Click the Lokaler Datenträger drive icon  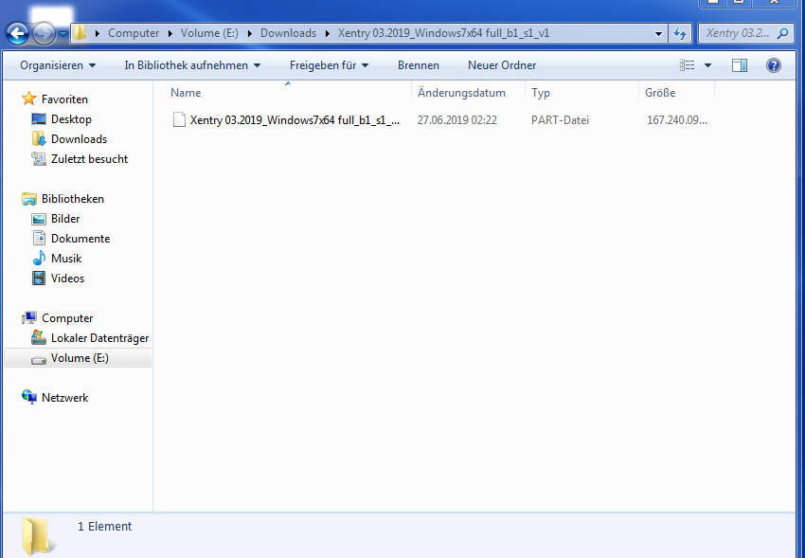[39, 337]
